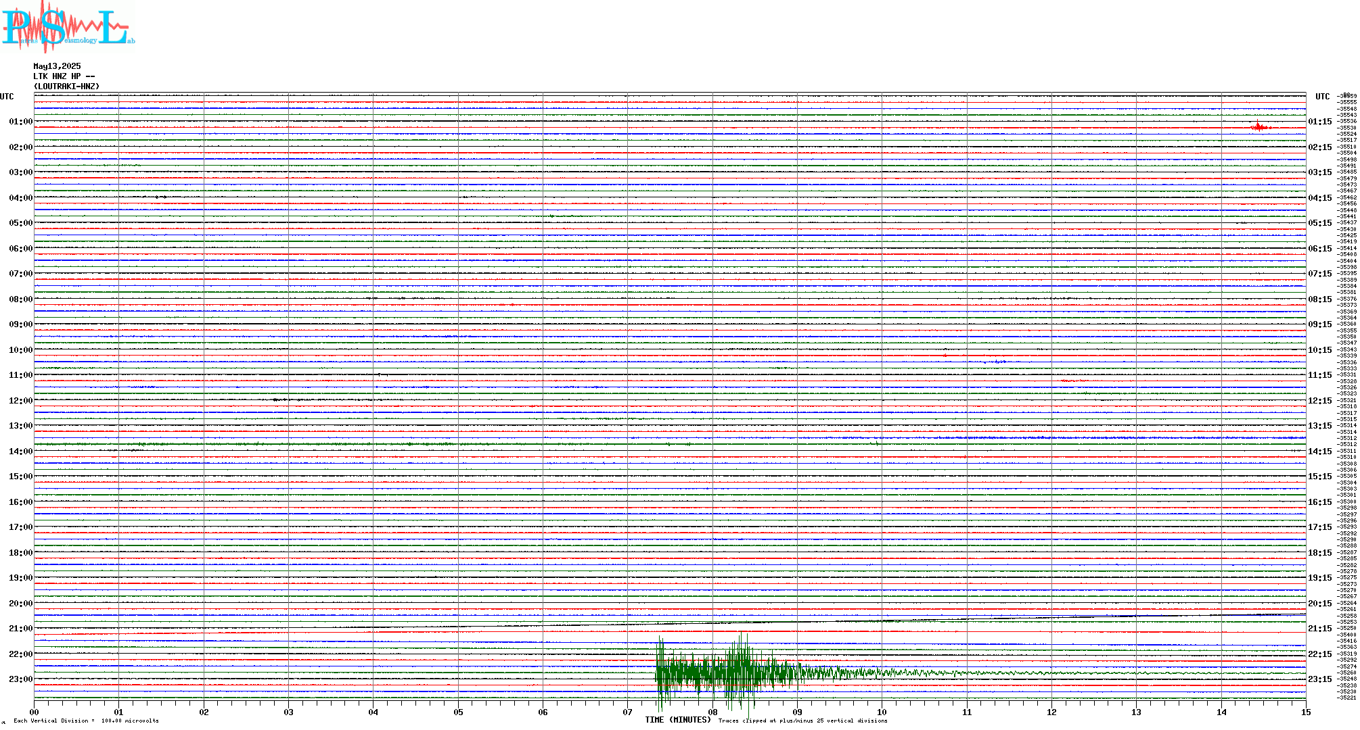Click the LTK HNZ HP station text
The width and height of the screenshot is (1360, 730).
click(x=64, y=76)
